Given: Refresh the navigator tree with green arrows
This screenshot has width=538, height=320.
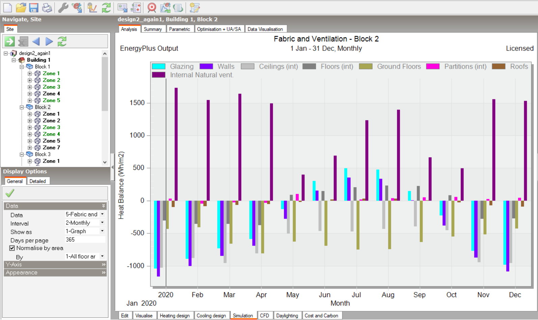Looking at the screenshot, I should (x=62, y=41).
